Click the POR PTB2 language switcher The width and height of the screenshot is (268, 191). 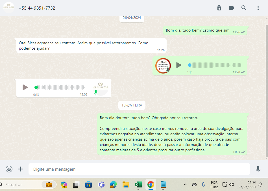(x=214, y=185)
